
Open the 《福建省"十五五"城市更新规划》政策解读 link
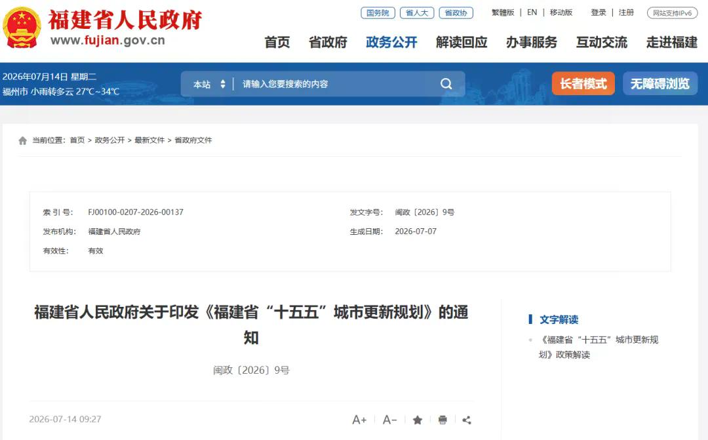(599, 347)
